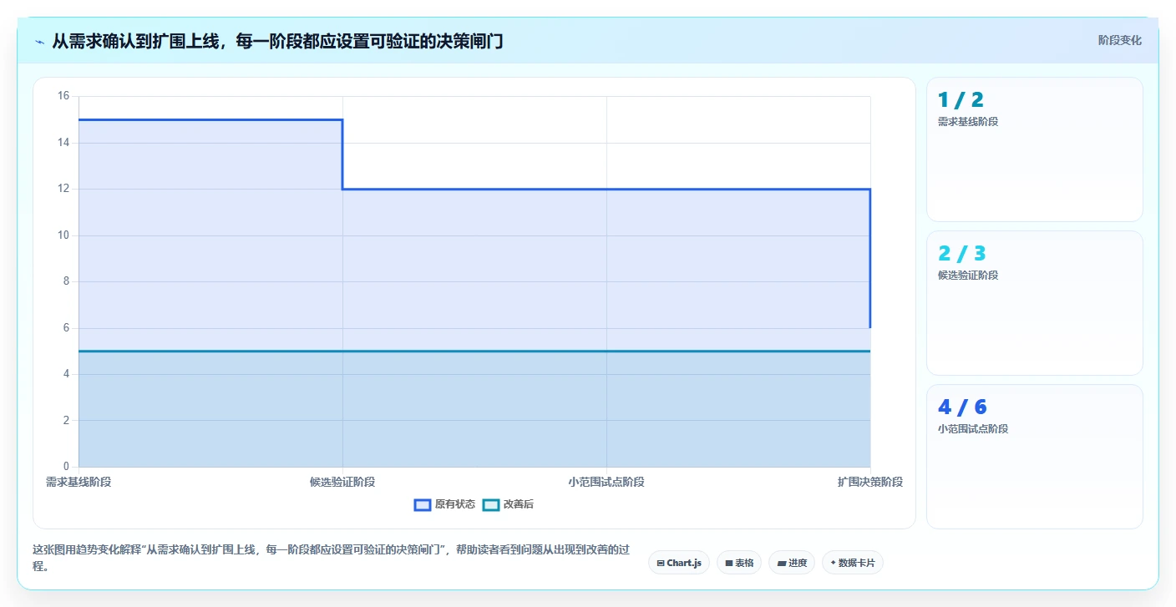
Task: Click the chart title heading text
Action: [x=277, y=41]
